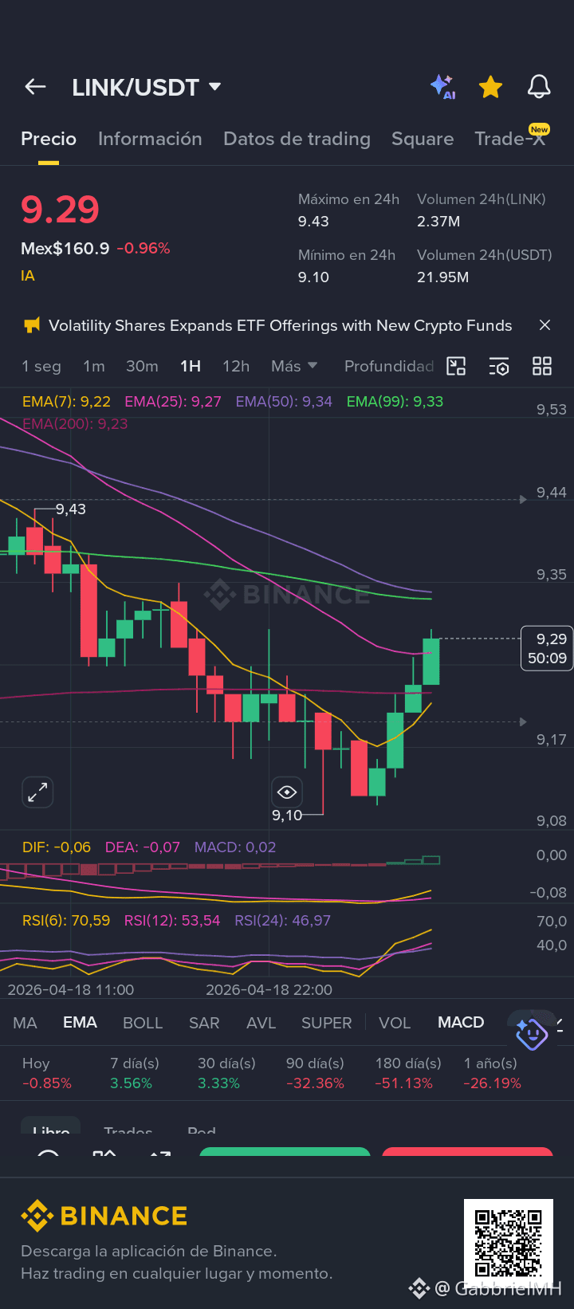Open the Volatility Shares ETF news headline
This screenshot has height=1309, width=574.
pos(280,325)
